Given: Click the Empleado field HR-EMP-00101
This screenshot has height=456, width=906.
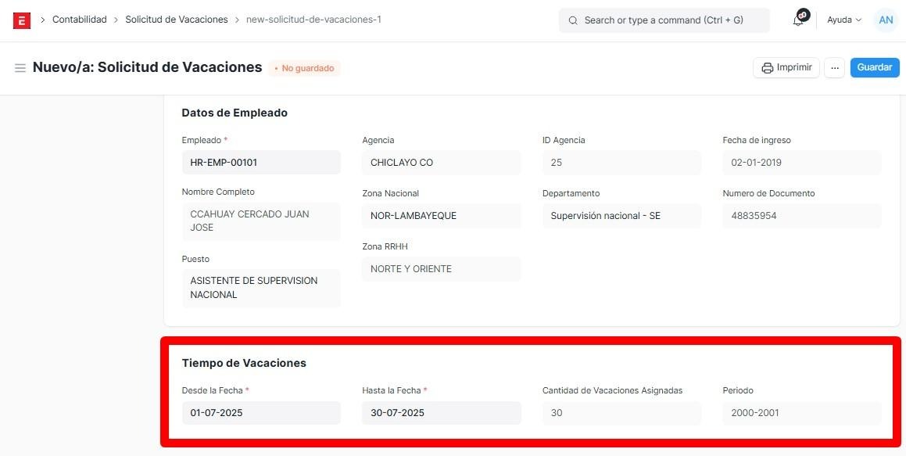Looking at the screenshot, I should [x=261, y=163].
